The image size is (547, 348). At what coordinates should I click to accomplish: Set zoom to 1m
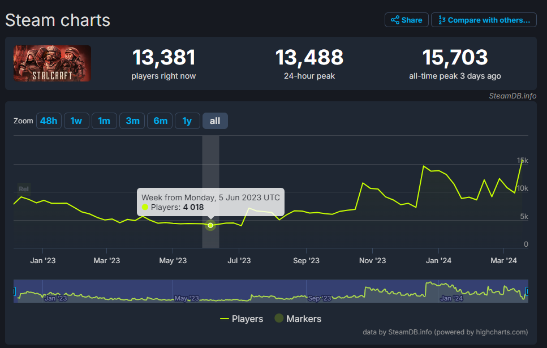tap(104, 121)
